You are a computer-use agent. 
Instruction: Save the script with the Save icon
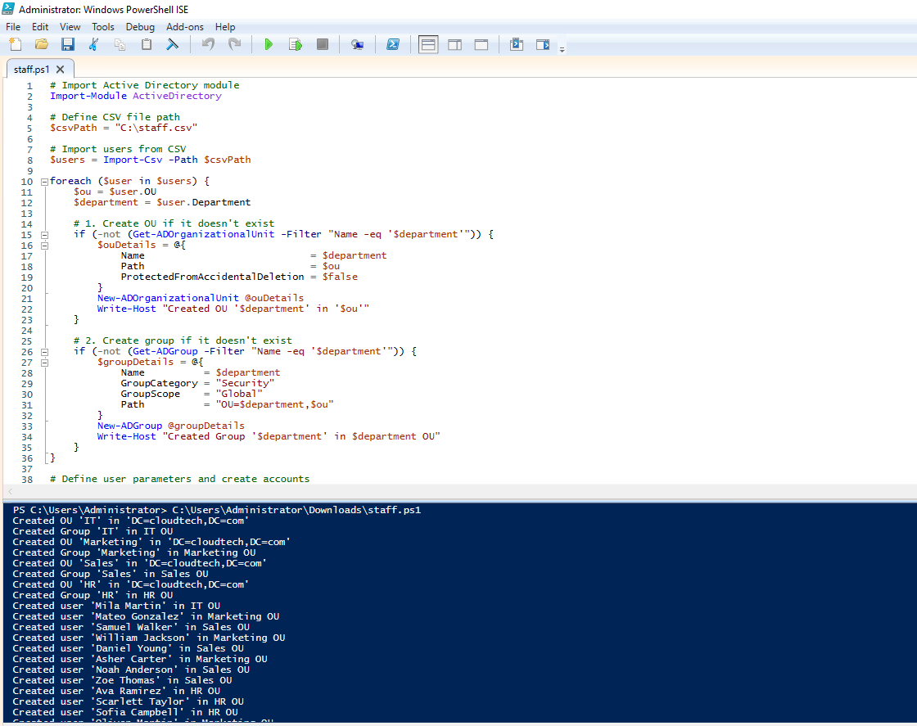point(68,44)
